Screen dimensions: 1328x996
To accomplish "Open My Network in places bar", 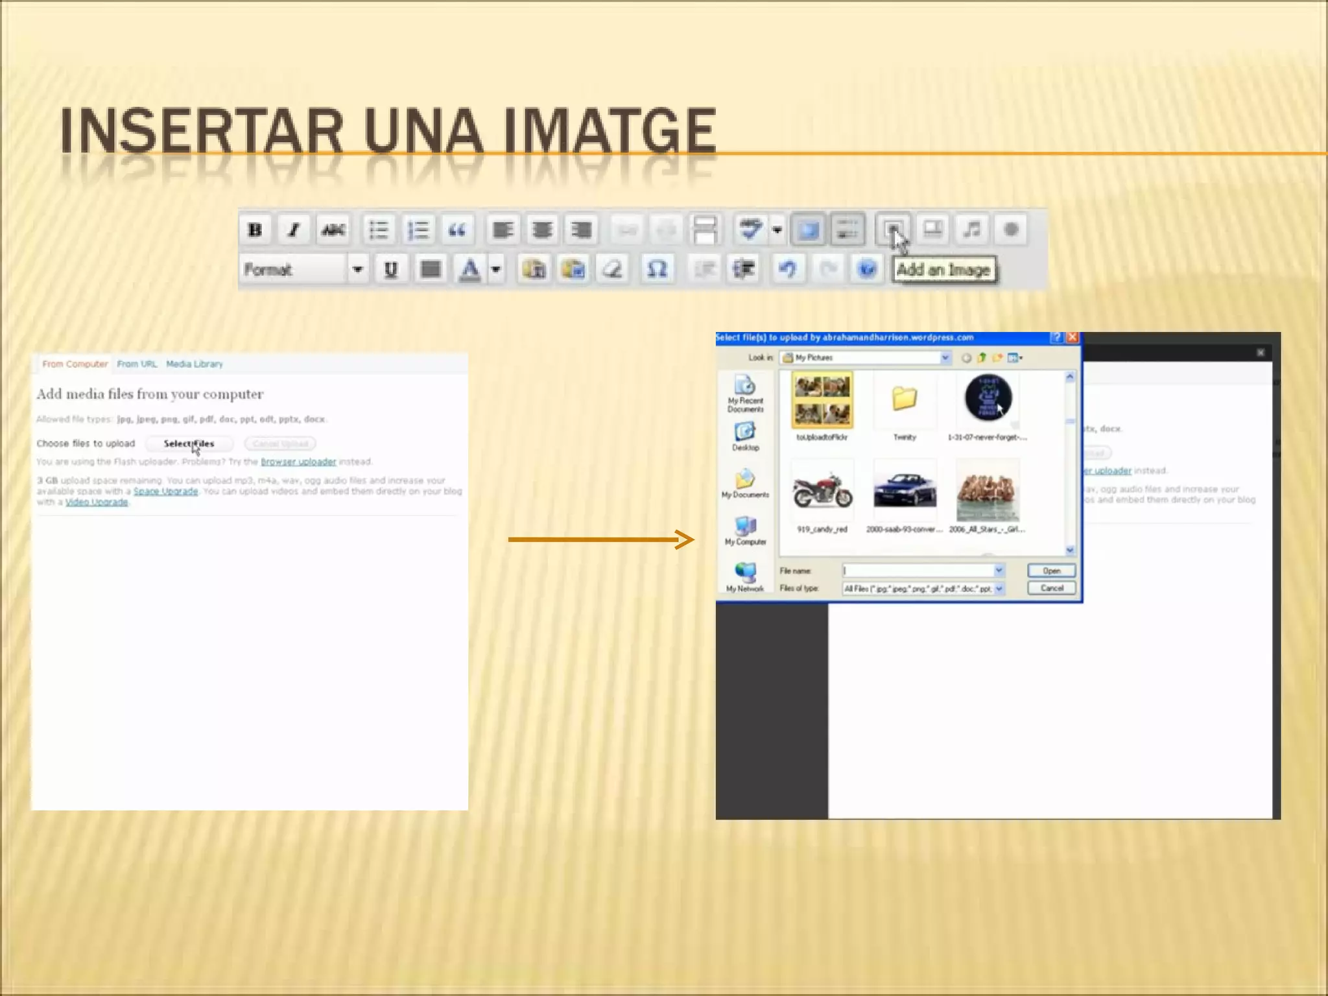I will [x=745, y=578].
